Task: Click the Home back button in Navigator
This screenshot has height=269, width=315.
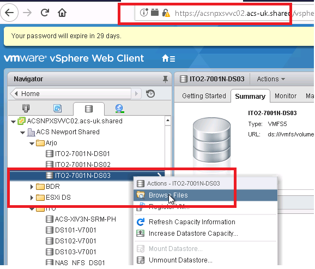Action: pyautogui.click(x=71, y=93)
